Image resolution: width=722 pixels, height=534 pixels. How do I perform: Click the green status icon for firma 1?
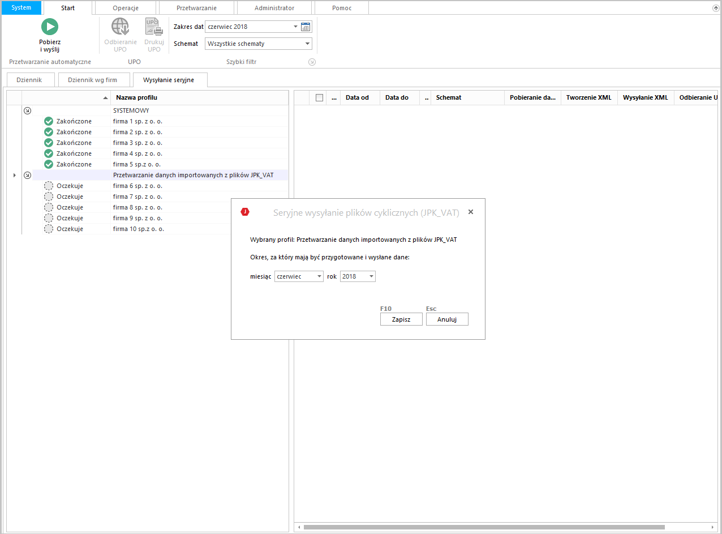point(49,121)
